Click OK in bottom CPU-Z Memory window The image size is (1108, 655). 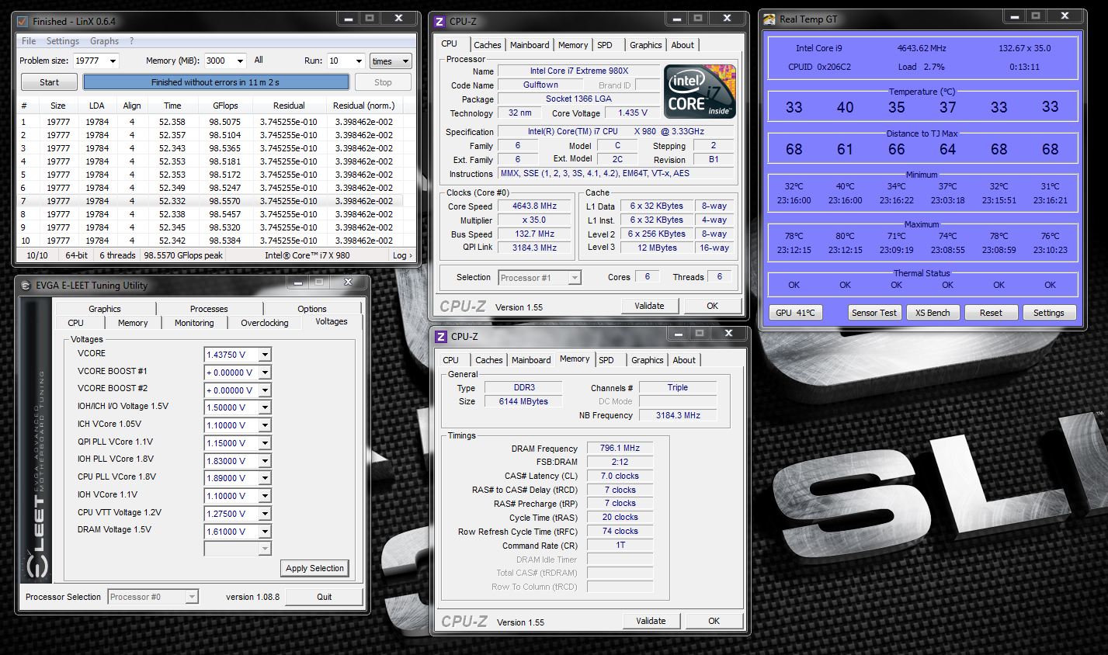click(714, 621)
